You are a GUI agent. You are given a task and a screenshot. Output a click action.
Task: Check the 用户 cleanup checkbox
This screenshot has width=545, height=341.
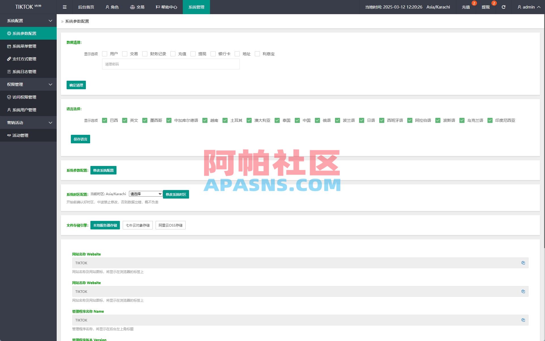point(105,54)
